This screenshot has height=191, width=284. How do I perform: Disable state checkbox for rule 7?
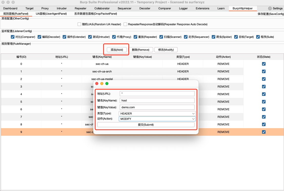(264, 117)
